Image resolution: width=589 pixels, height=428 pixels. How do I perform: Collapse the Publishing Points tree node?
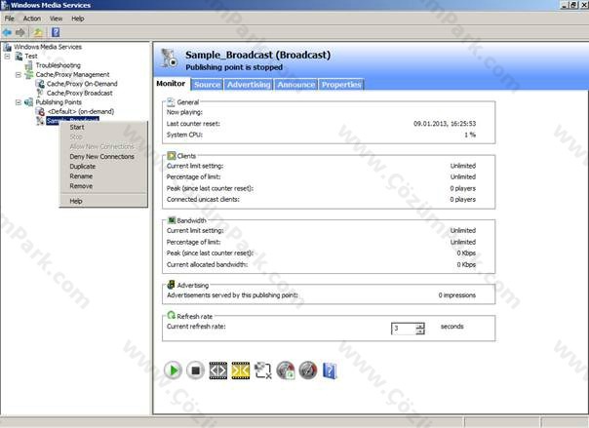coord(18,102)
